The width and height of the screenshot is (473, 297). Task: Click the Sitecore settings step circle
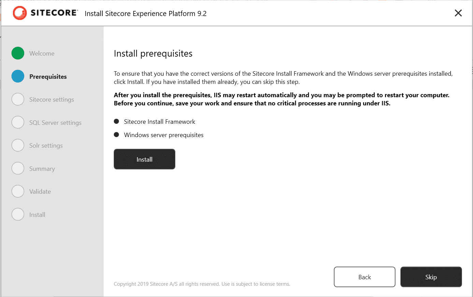tap(18, 99)
